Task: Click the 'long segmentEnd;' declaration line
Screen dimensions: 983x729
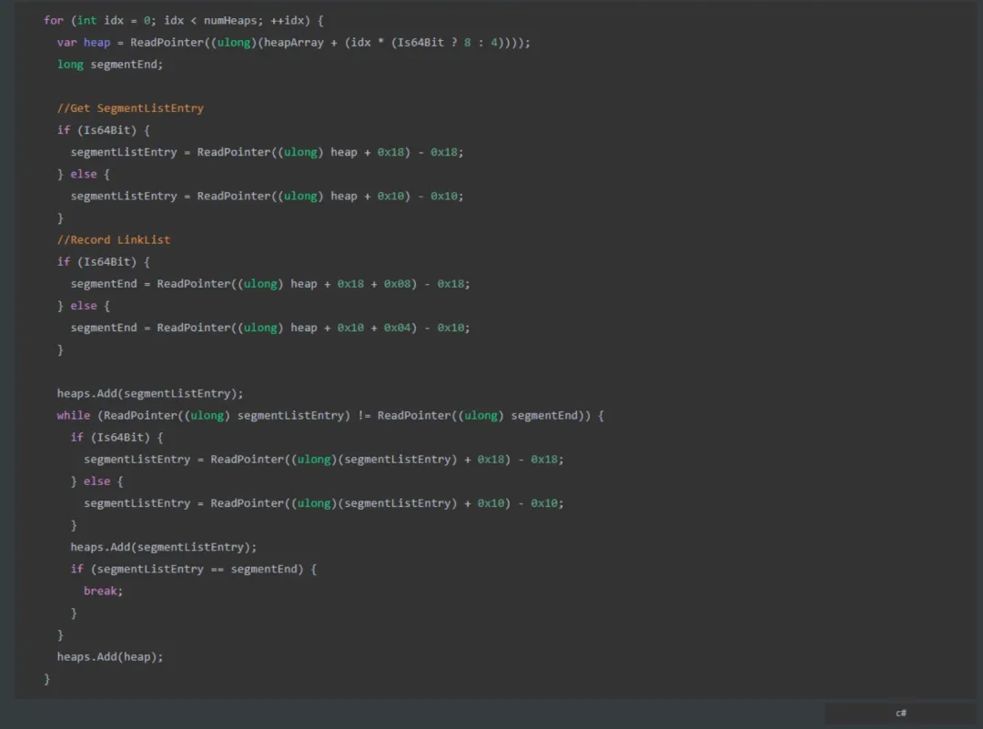Action: tap(110, 65)
